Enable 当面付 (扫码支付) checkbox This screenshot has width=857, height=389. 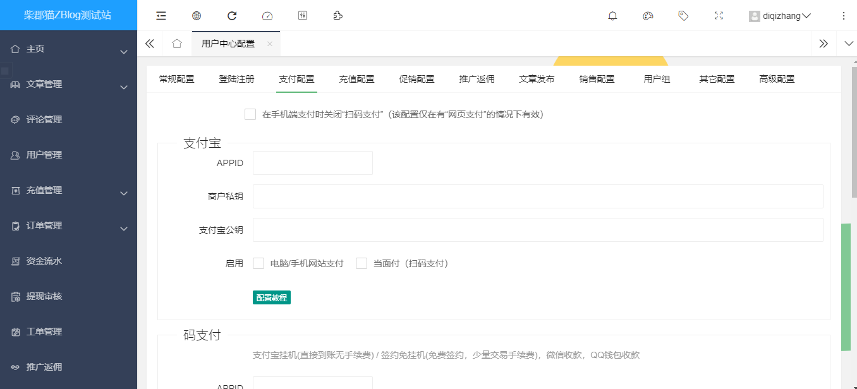[362, 263]
